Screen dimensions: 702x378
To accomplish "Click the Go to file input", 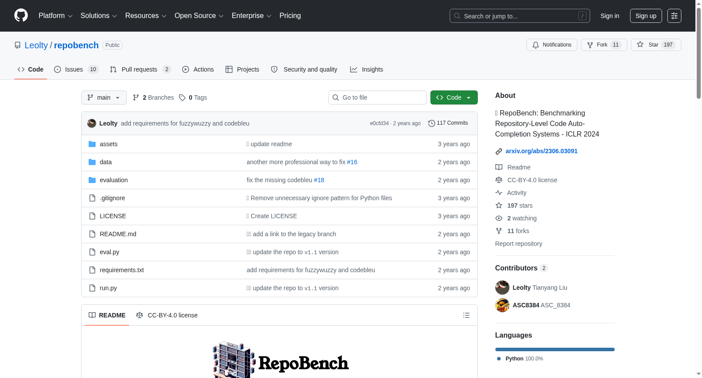I will click(377, 97).
